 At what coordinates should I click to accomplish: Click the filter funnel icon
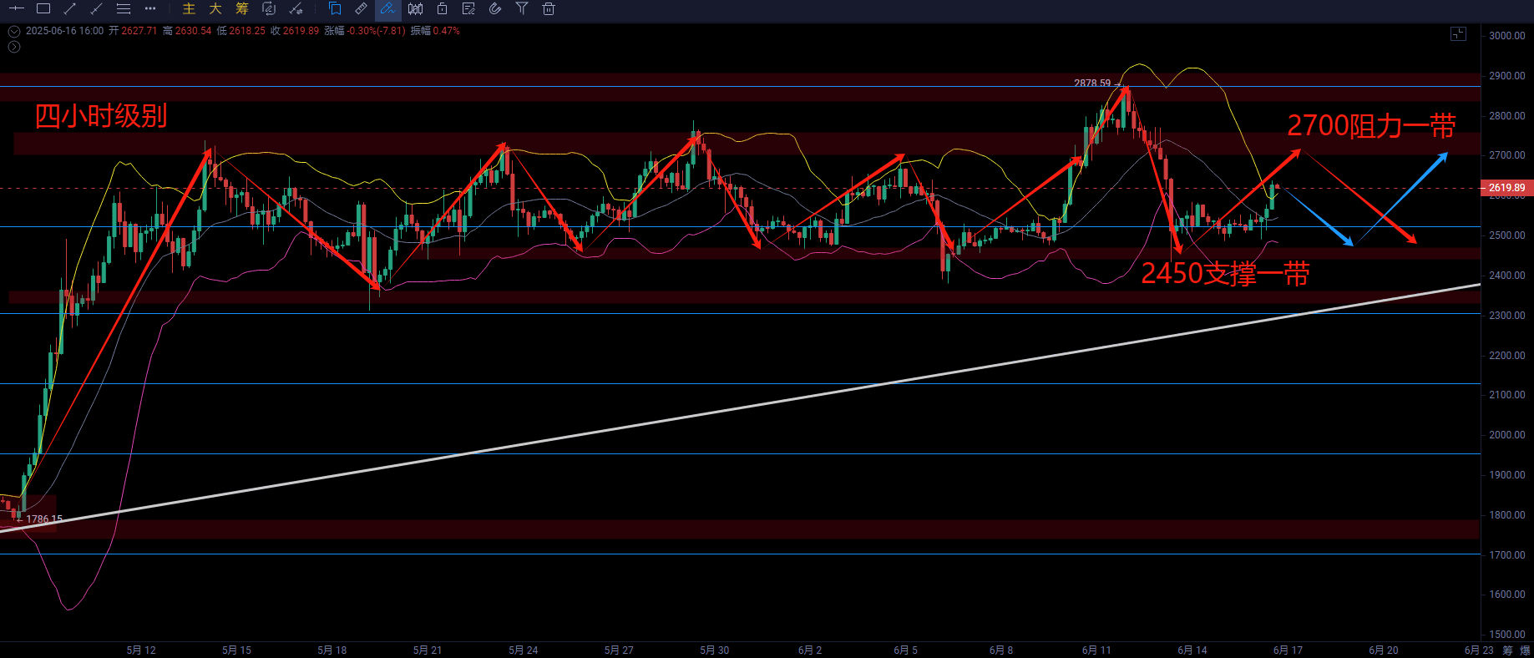(522, 9)
